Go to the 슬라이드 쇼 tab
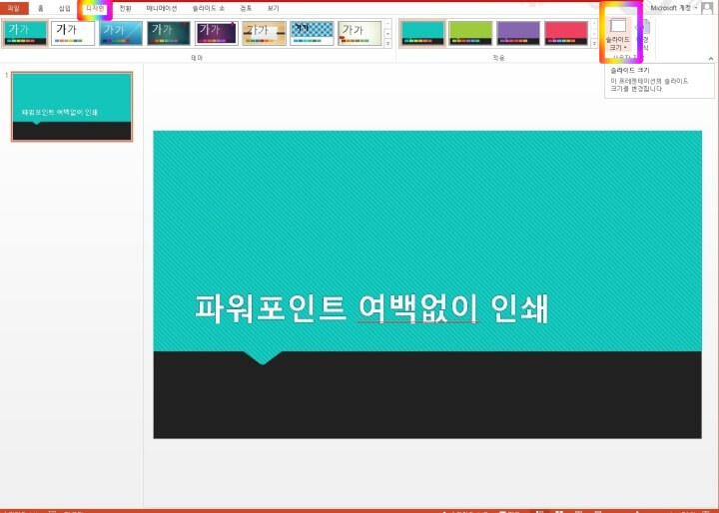The height and width of the screenshot is (513, 719). [208, 8]
